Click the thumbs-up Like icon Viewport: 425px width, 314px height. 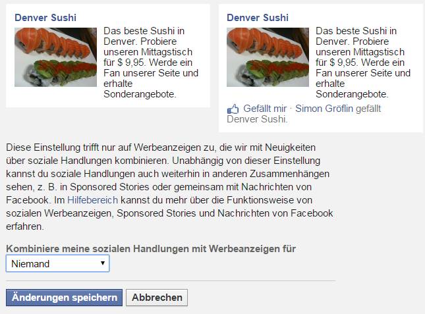coord(233,109)
